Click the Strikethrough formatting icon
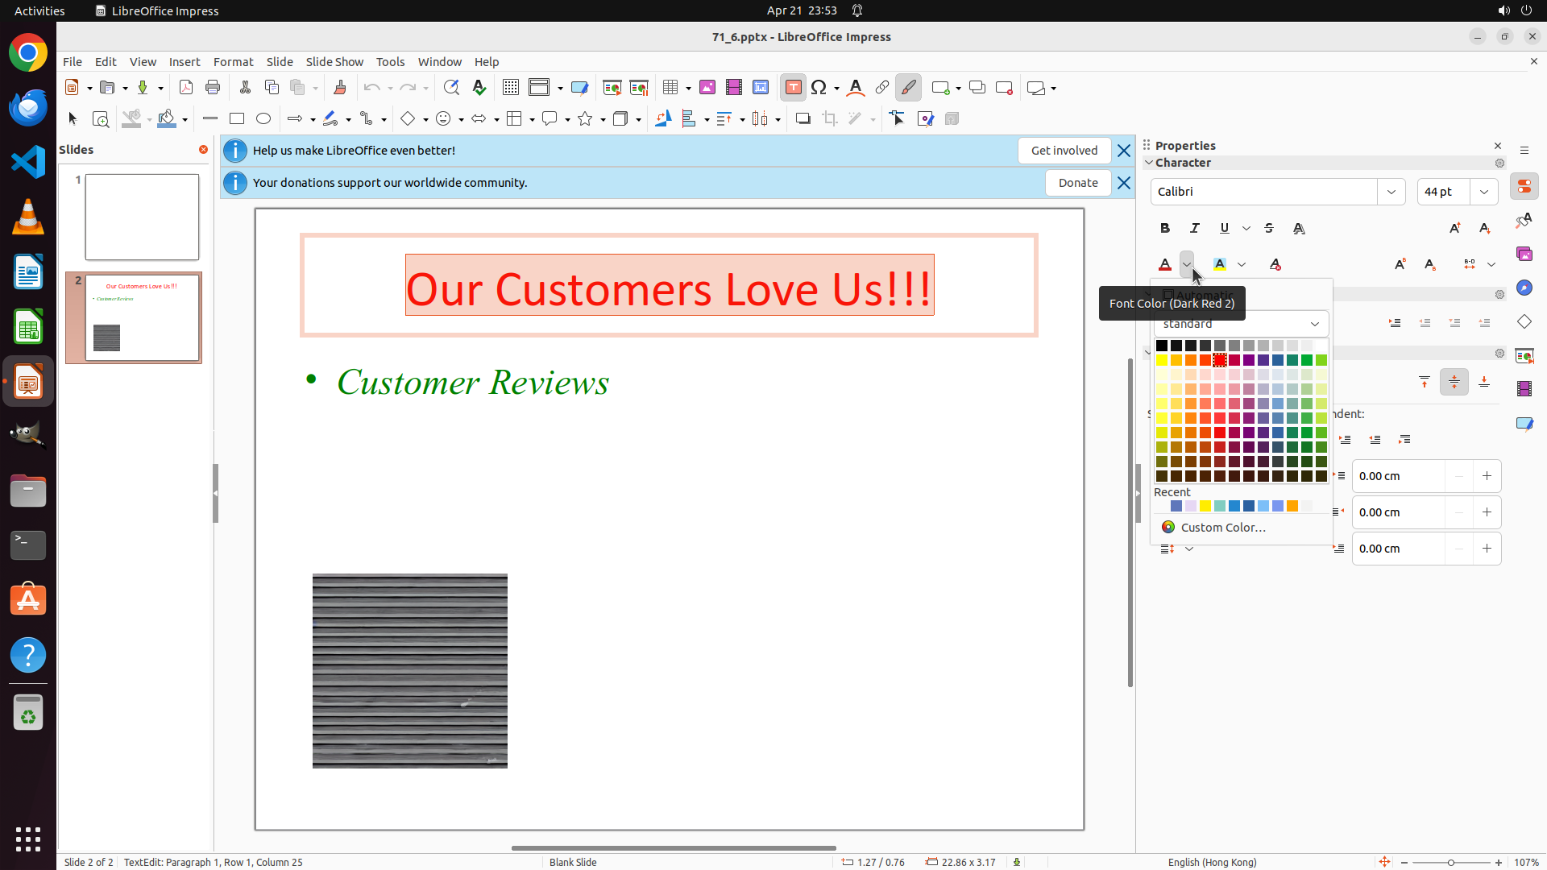Image resolution: width=1547 pixels, height=870 pixels. (1269, 229)
